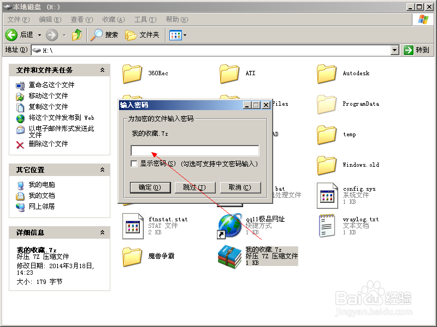Click the 取消(C) cancel button

[x=240, y=187]
